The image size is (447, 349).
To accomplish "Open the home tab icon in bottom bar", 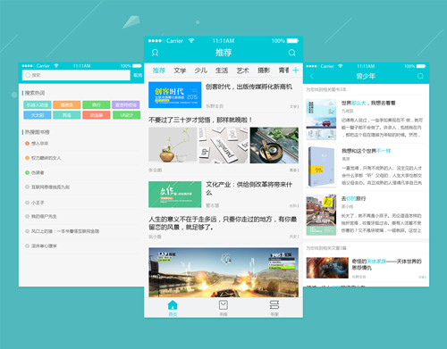I will [x=173, y=305].
